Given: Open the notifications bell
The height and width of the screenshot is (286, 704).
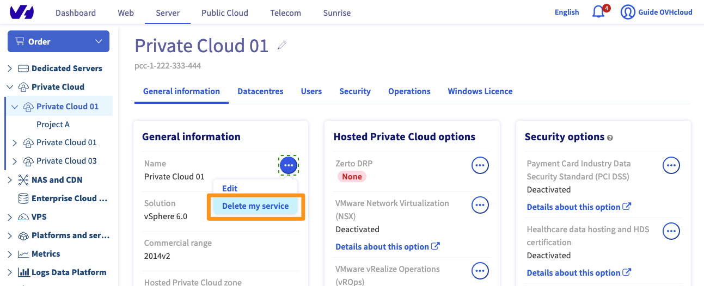Looking at the screenshot, I should click(598, 12).
